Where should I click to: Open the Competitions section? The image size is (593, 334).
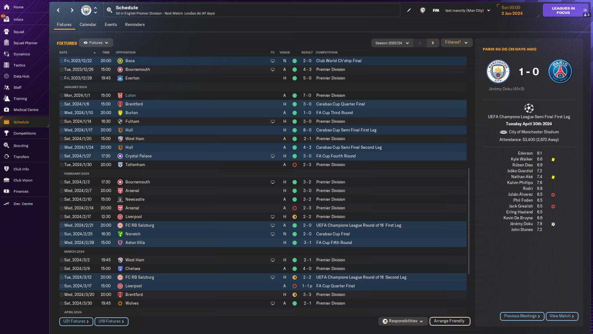pyautogui.click(x=24, y=133)
